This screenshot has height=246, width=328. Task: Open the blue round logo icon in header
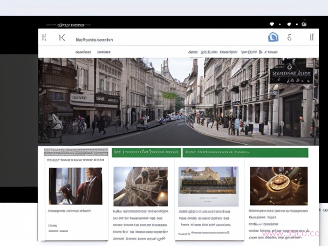click(273, 37)
